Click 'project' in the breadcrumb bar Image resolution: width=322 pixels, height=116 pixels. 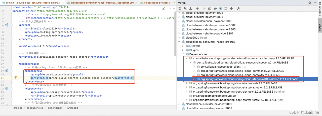(18, 108)
